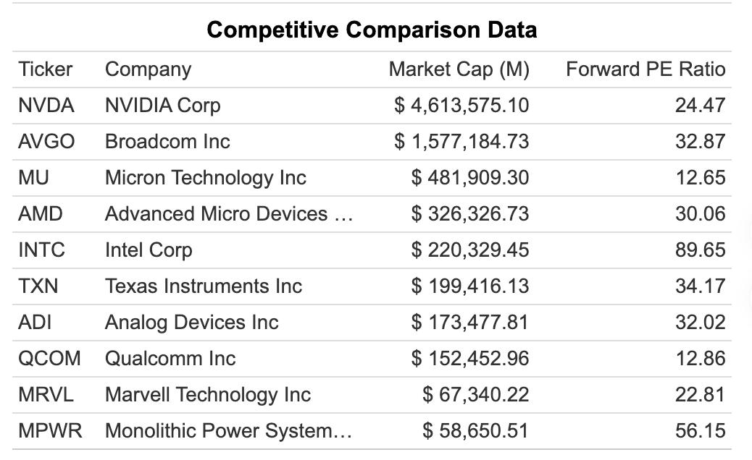This screenshot has height=460, width=752.
Task: Open the AVGO ticker link
Action: click(x=46, y=142)
